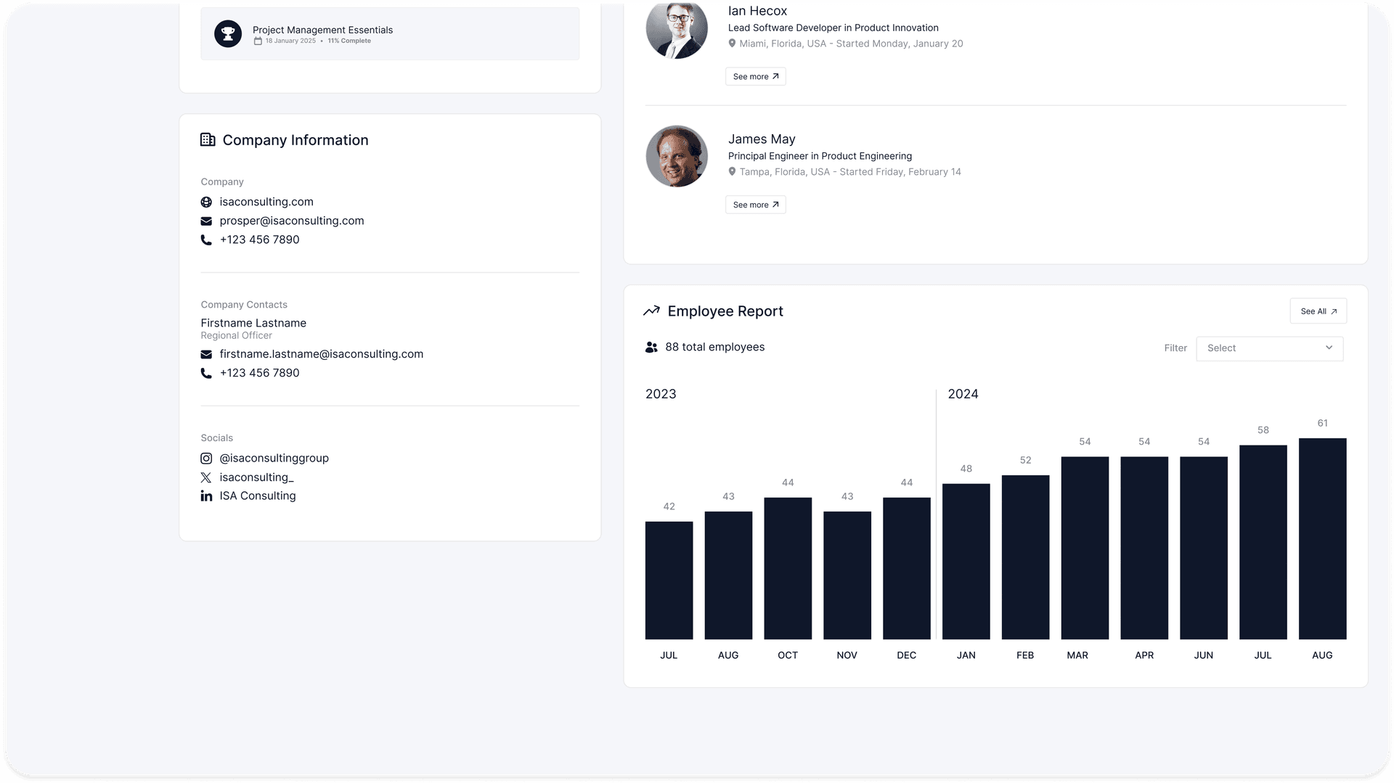Click See more under Ian Hecox

point(755,76)
